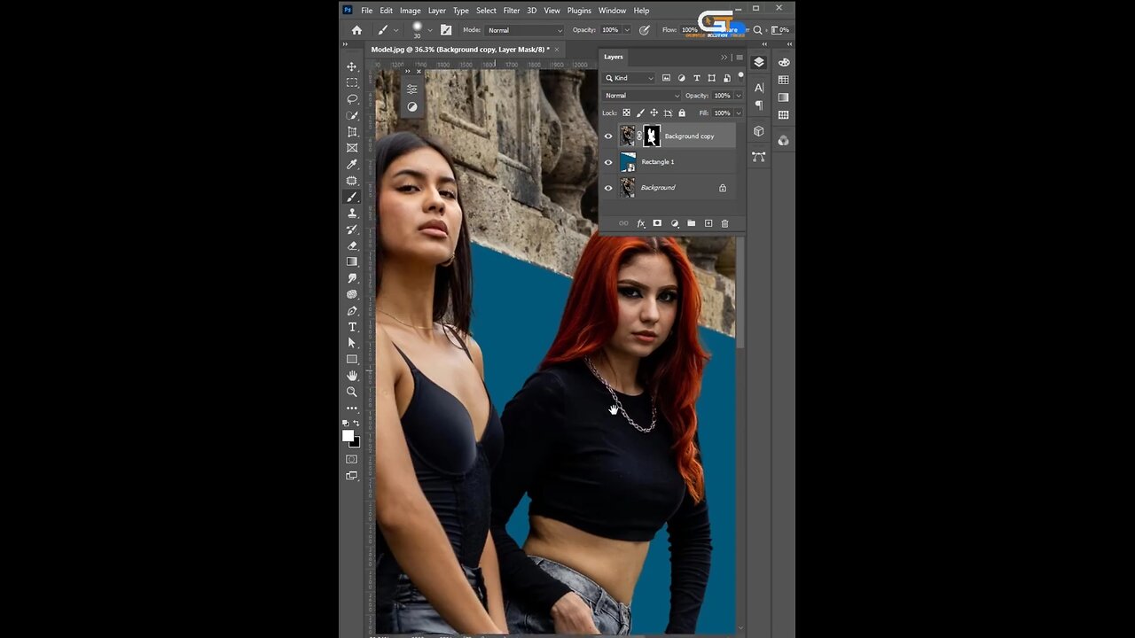The image size is (1135, 638).
Task: Select the Clone Stamp tool
Action: [x=352, y=213]
